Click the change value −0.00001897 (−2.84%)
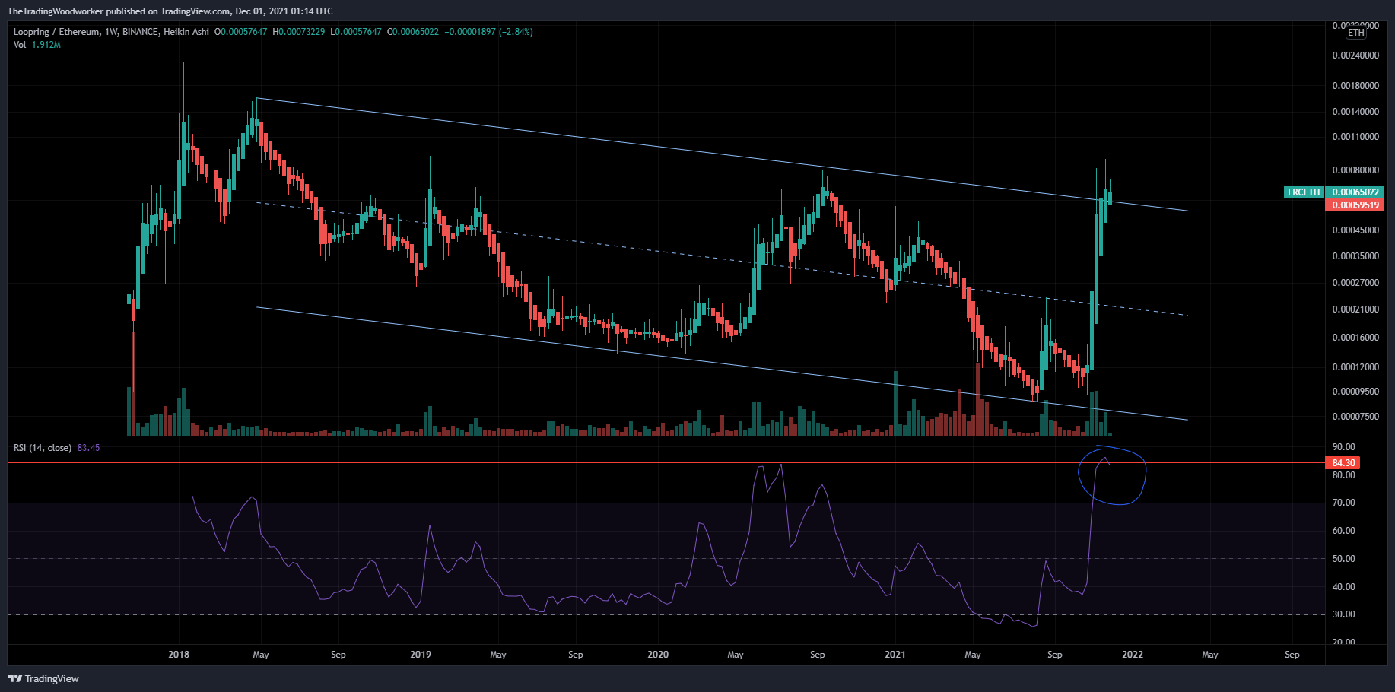This screenshot has height=692, width=1395. [488, 32]
